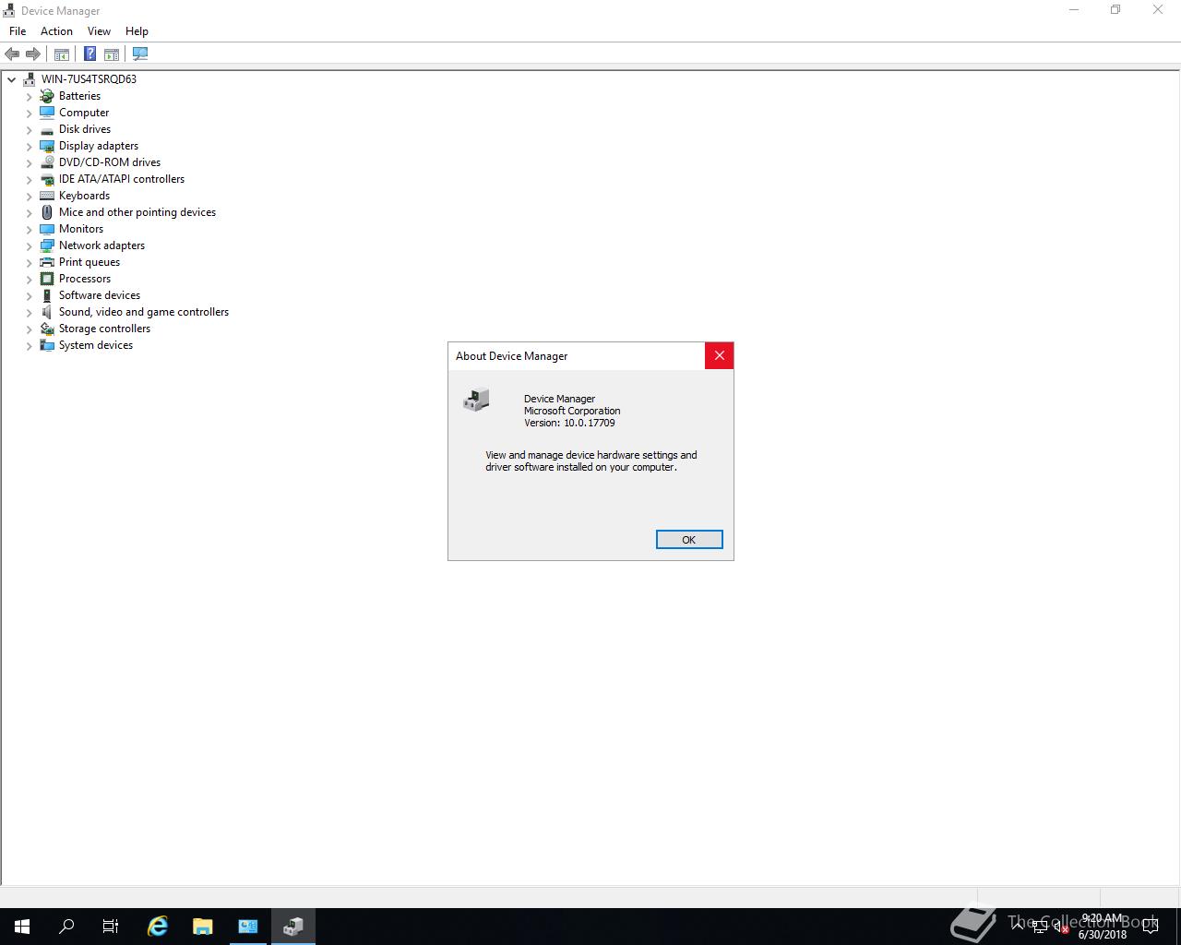Open the Windows Start menu

coord(22,927)
